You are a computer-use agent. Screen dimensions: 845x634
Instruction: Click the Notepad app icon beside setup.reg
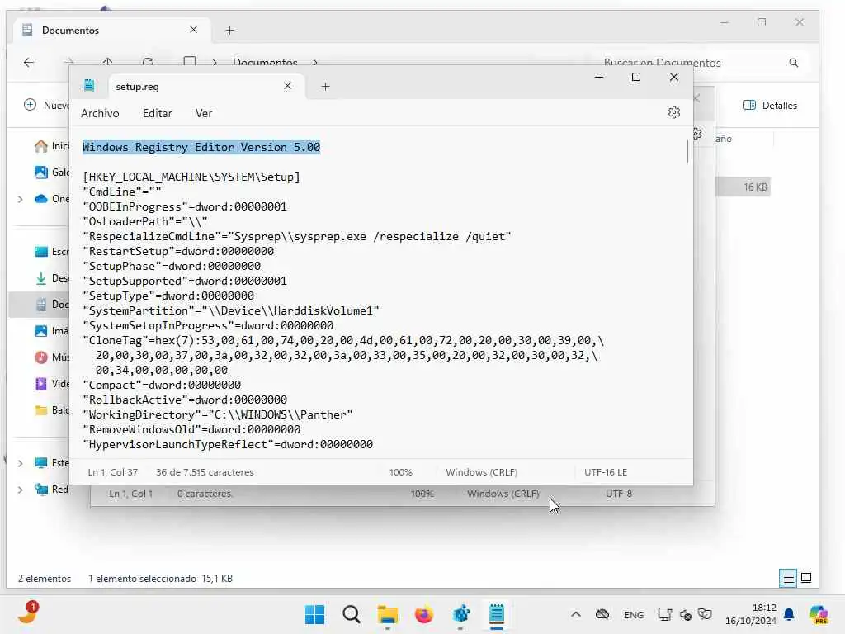click(x=89, y=86)
